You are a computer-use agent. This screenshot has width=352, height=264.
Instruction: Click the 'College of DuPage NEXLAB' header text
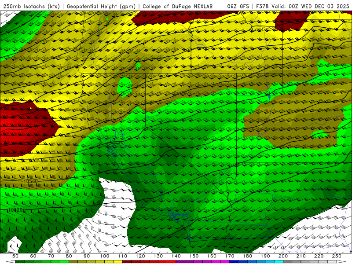(178, 6)
